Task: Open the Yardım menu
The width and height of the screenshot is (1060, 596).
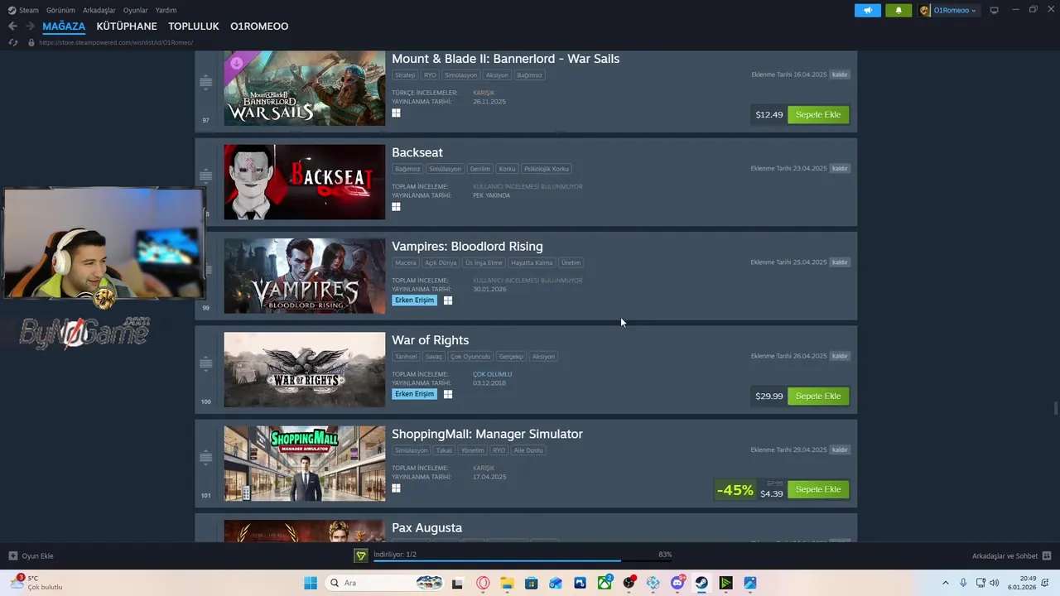Action: (166, 10)
